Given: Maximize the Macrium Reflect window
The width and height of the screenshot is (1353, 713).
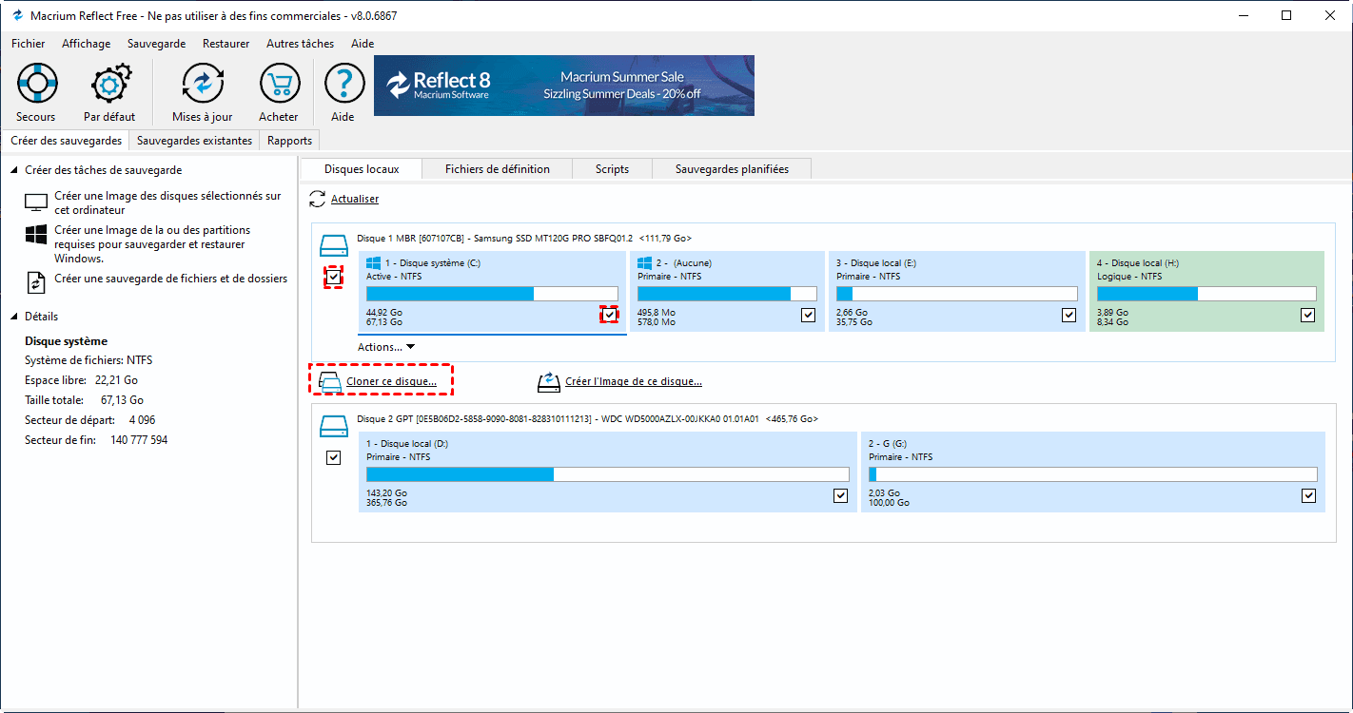Looking at the screenshot, I should coord(1286,15).
